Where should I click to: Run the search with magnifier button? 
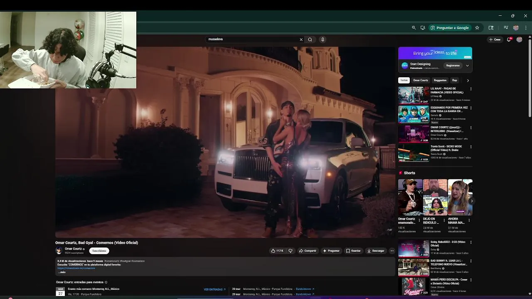point(310,39)
